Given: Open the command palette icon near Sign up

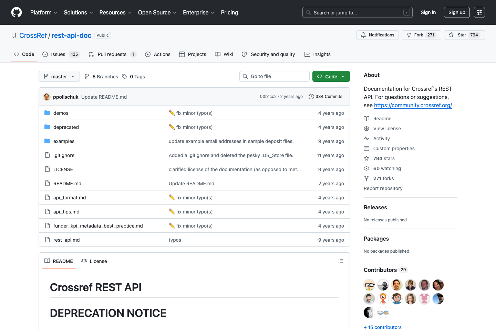Looking at the screenshot, I should 479,12.
